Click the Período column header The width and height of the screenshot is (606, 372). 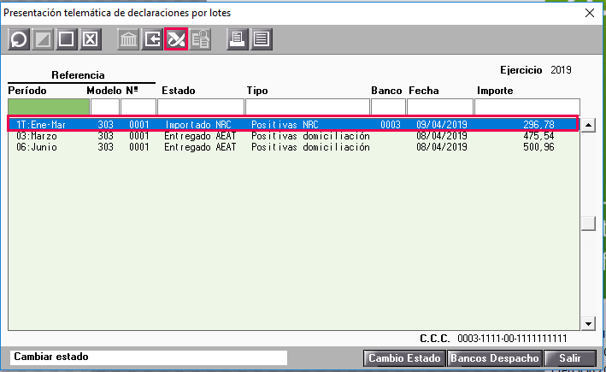tap(27, 91)
